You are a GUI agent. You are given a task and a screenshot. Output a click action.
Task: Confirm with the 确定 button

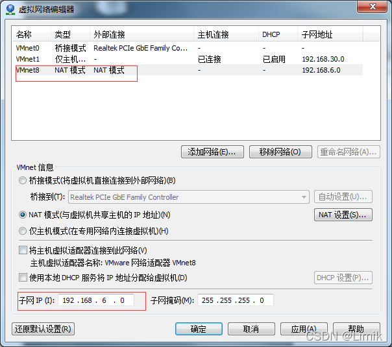pyautogui.click(x=199, y=329)
